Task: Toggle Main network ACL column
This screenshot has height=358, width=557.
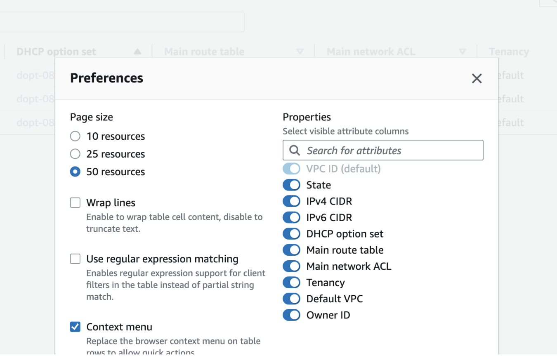Action: click(291, 266)
